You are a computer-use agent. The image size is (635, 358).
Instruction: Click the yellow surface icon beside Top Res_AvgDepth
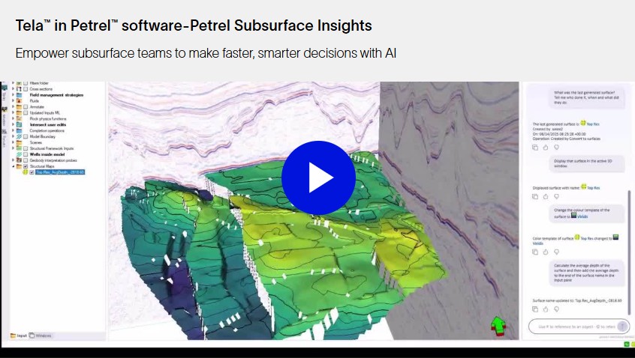[25, 172]
